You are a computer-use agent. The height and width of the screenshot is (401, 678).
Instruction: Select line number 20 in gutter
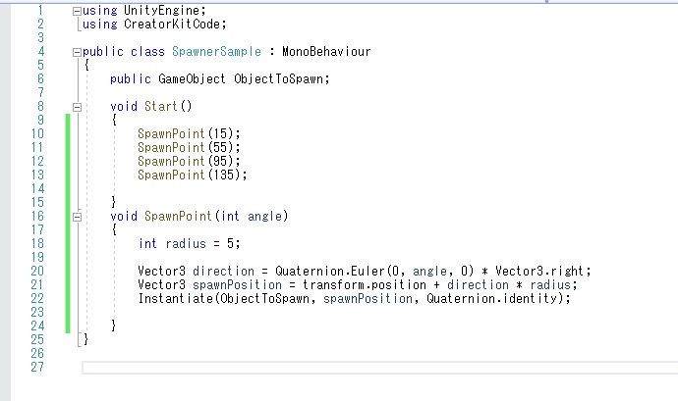pos(37,271)
